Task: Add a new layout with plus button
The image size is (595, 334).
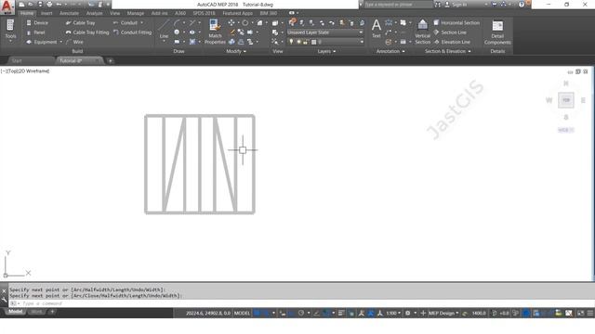Action: point(52,312)
